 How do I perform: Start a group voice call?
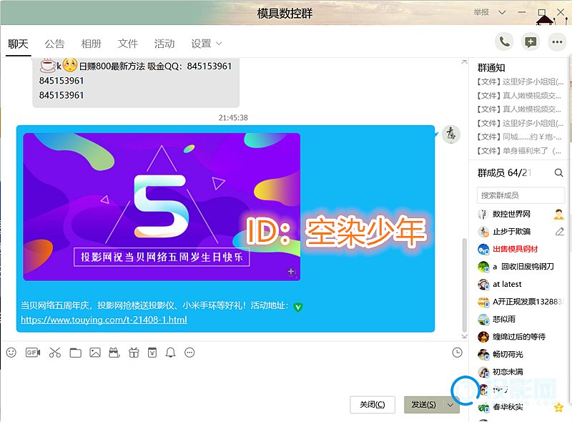coord(505,42)
